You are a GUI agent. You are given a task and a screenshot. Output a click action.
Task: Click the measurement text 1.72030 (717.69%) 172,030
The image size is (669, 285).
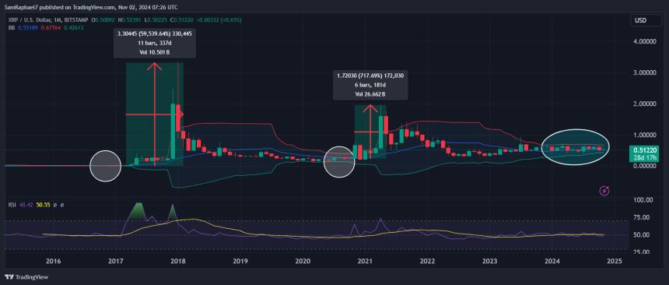click(370, 76)
